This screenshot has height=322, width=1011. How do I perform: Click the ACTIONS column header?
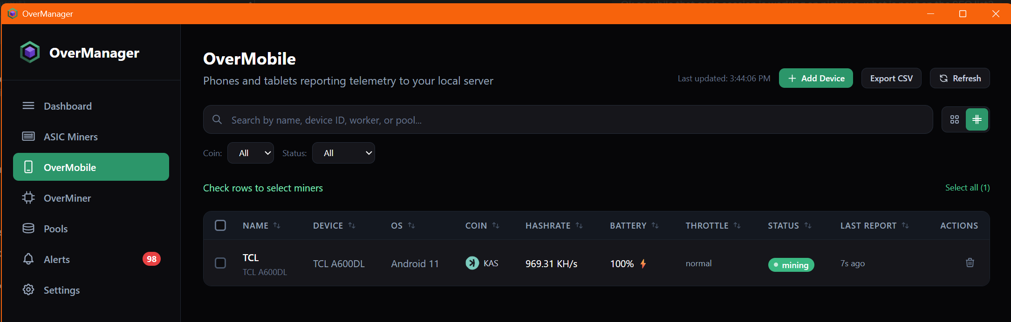(x=959, y=225)
